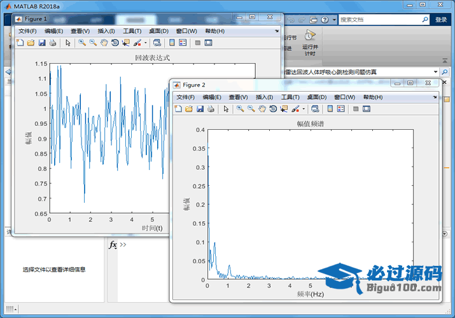The width and height of the screenshot is (455, 318).
Task: Select Pan hand tool in Figure 2
Action: [262, 109]
